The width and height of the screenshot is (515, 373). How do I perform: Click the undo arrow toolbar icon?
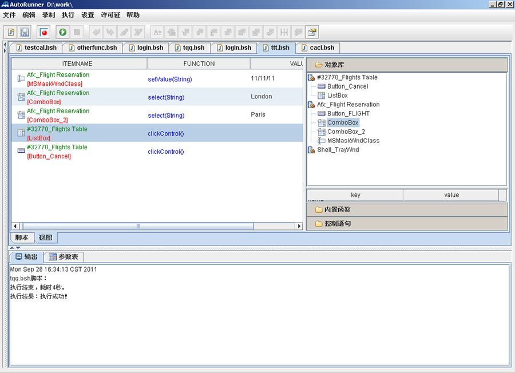pyautogui.click(x=96, y=32)
